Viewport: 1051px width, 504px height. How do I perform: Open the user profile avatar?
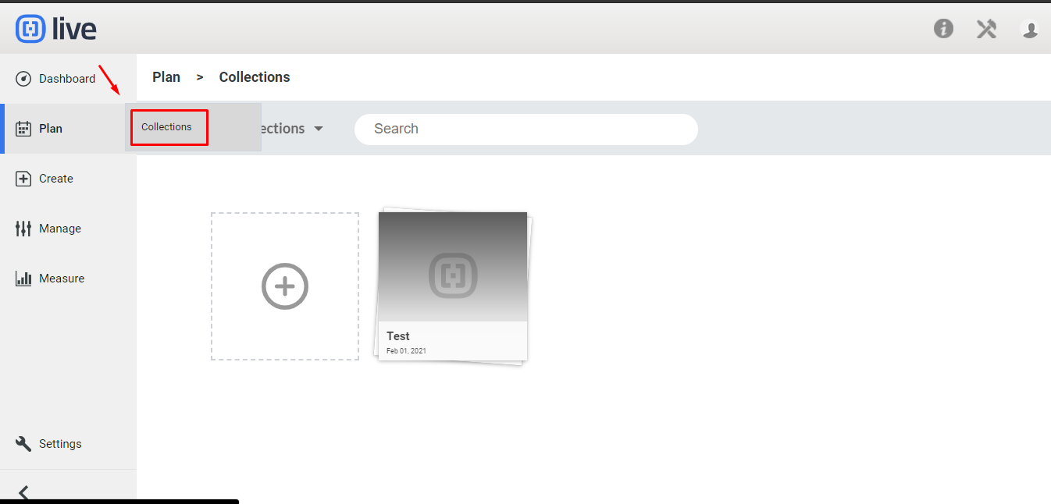[x=1030, y=30]
